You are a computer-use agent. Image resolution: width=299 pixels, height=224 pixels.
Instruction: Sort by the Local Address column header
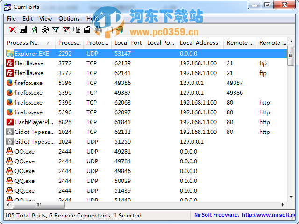(200, 43)
